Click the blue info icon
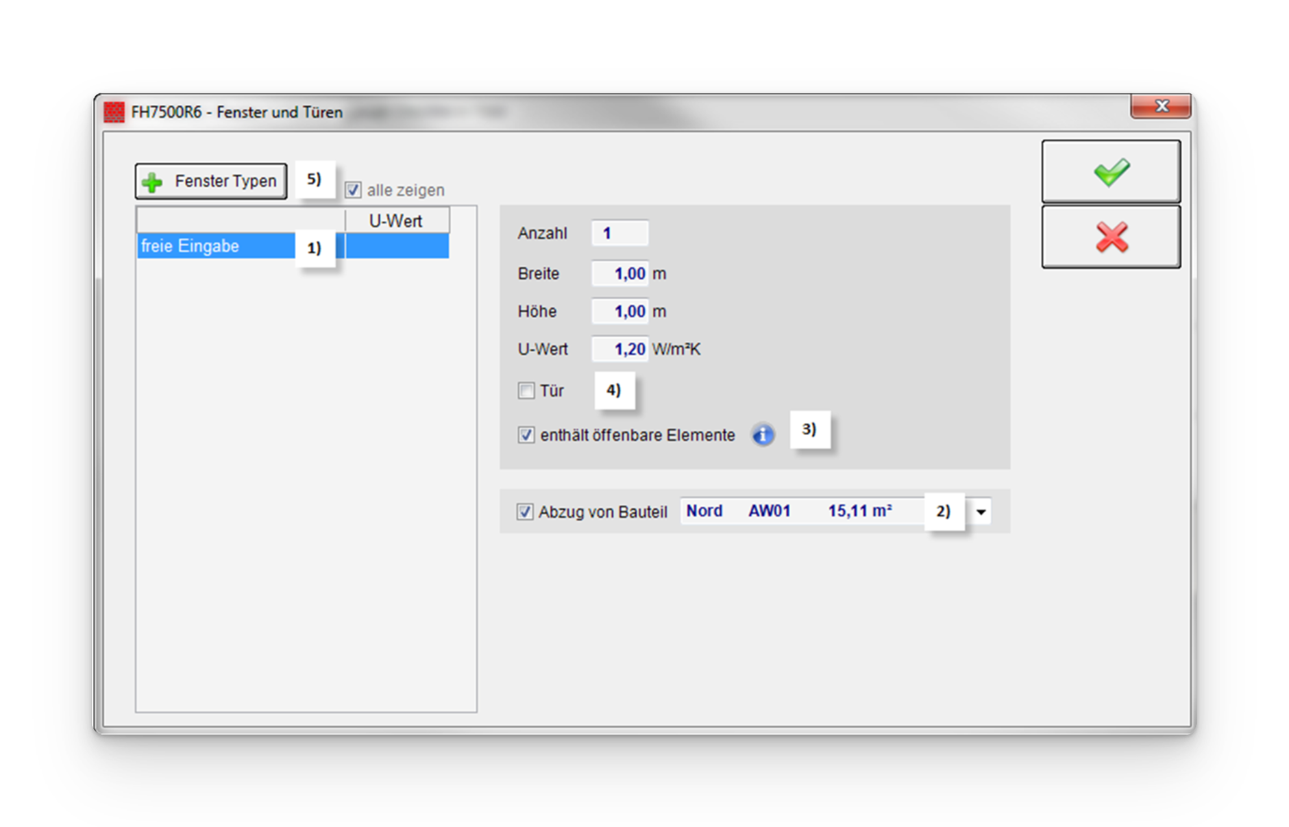 tap(763, 435)
